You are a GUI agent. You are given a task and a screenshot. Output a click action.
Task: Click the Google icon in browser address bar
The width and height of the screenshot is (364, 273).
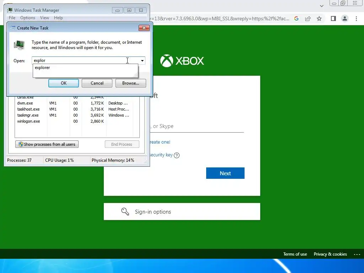pos(296,18)
